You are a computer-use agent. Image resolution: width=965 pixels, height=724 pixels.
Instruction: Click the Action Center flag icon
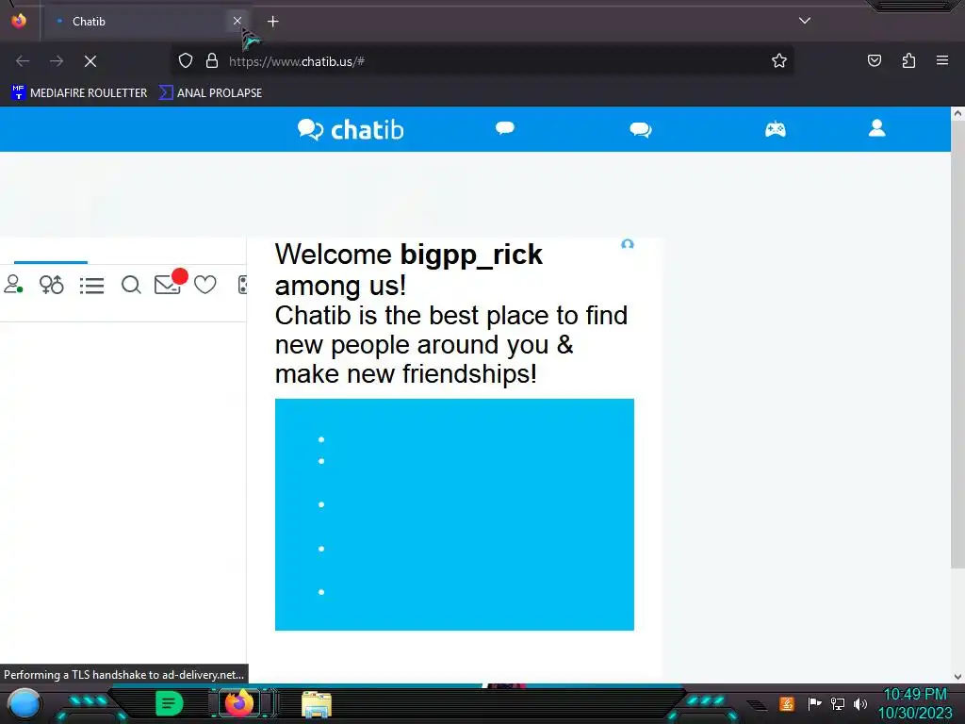pyautogui.click(x=814, y=703)
